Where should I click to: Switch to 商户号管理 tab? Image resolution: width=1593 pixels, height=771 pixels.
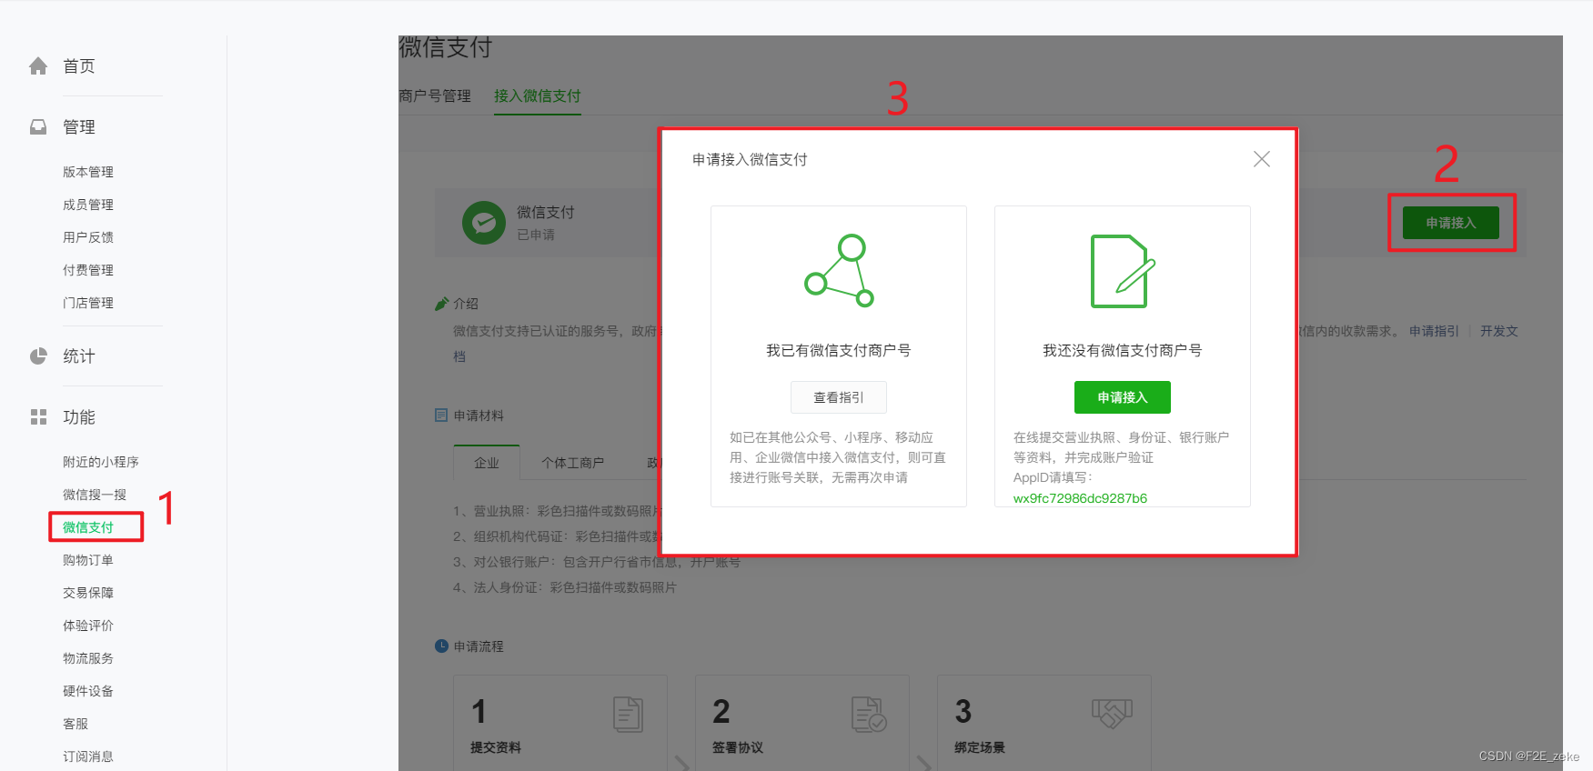(435, 95)
